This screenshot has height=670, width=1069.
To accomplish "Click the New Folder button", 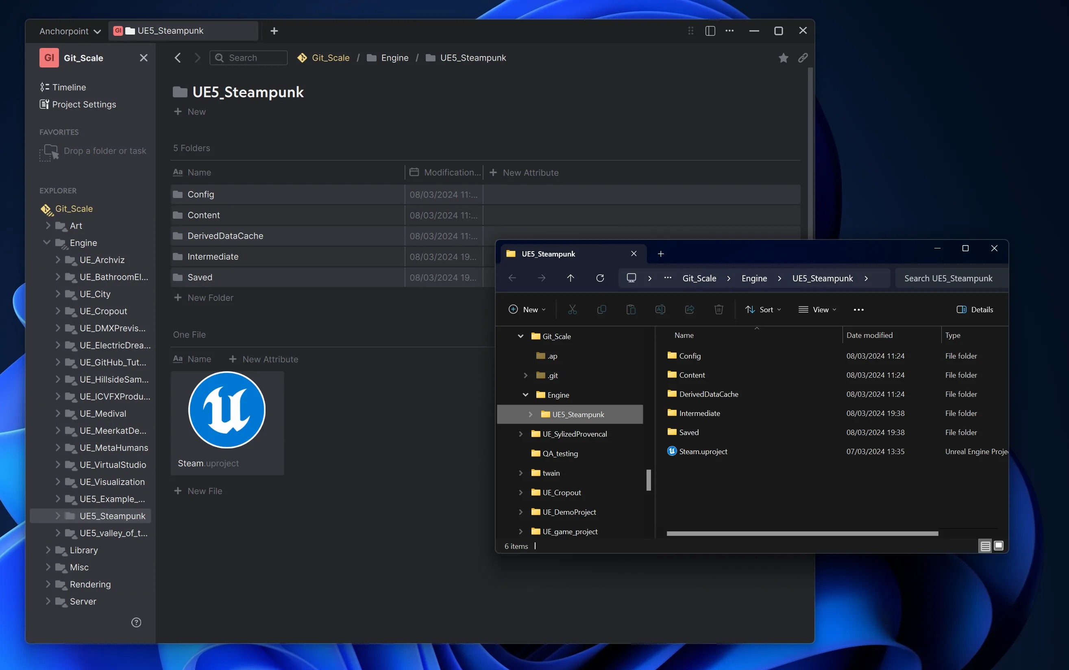I will (x=210, y=298).
